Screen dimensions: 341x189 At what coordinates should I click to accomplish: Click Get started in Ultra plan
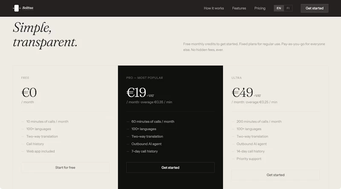coord(275,175)
